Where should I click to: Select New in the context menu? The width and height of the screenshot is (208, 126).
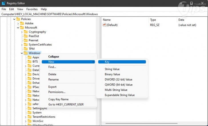pyautogui.click(x=68, y=62)
